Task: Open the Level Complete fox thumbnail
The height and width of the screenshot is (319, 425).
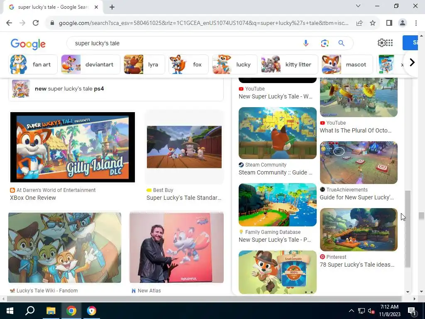Action: pos(278,272)
